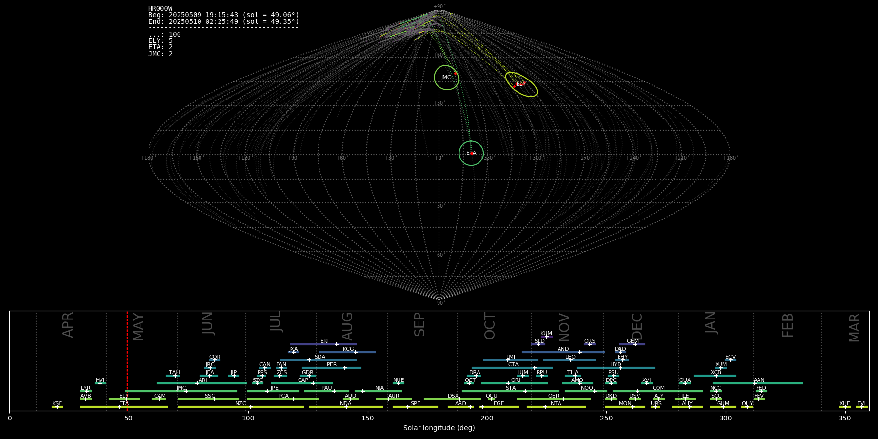This screenshot has height=439, width=878.
Task: Click the LEO shower label in timeline
Action: (570, 357)
